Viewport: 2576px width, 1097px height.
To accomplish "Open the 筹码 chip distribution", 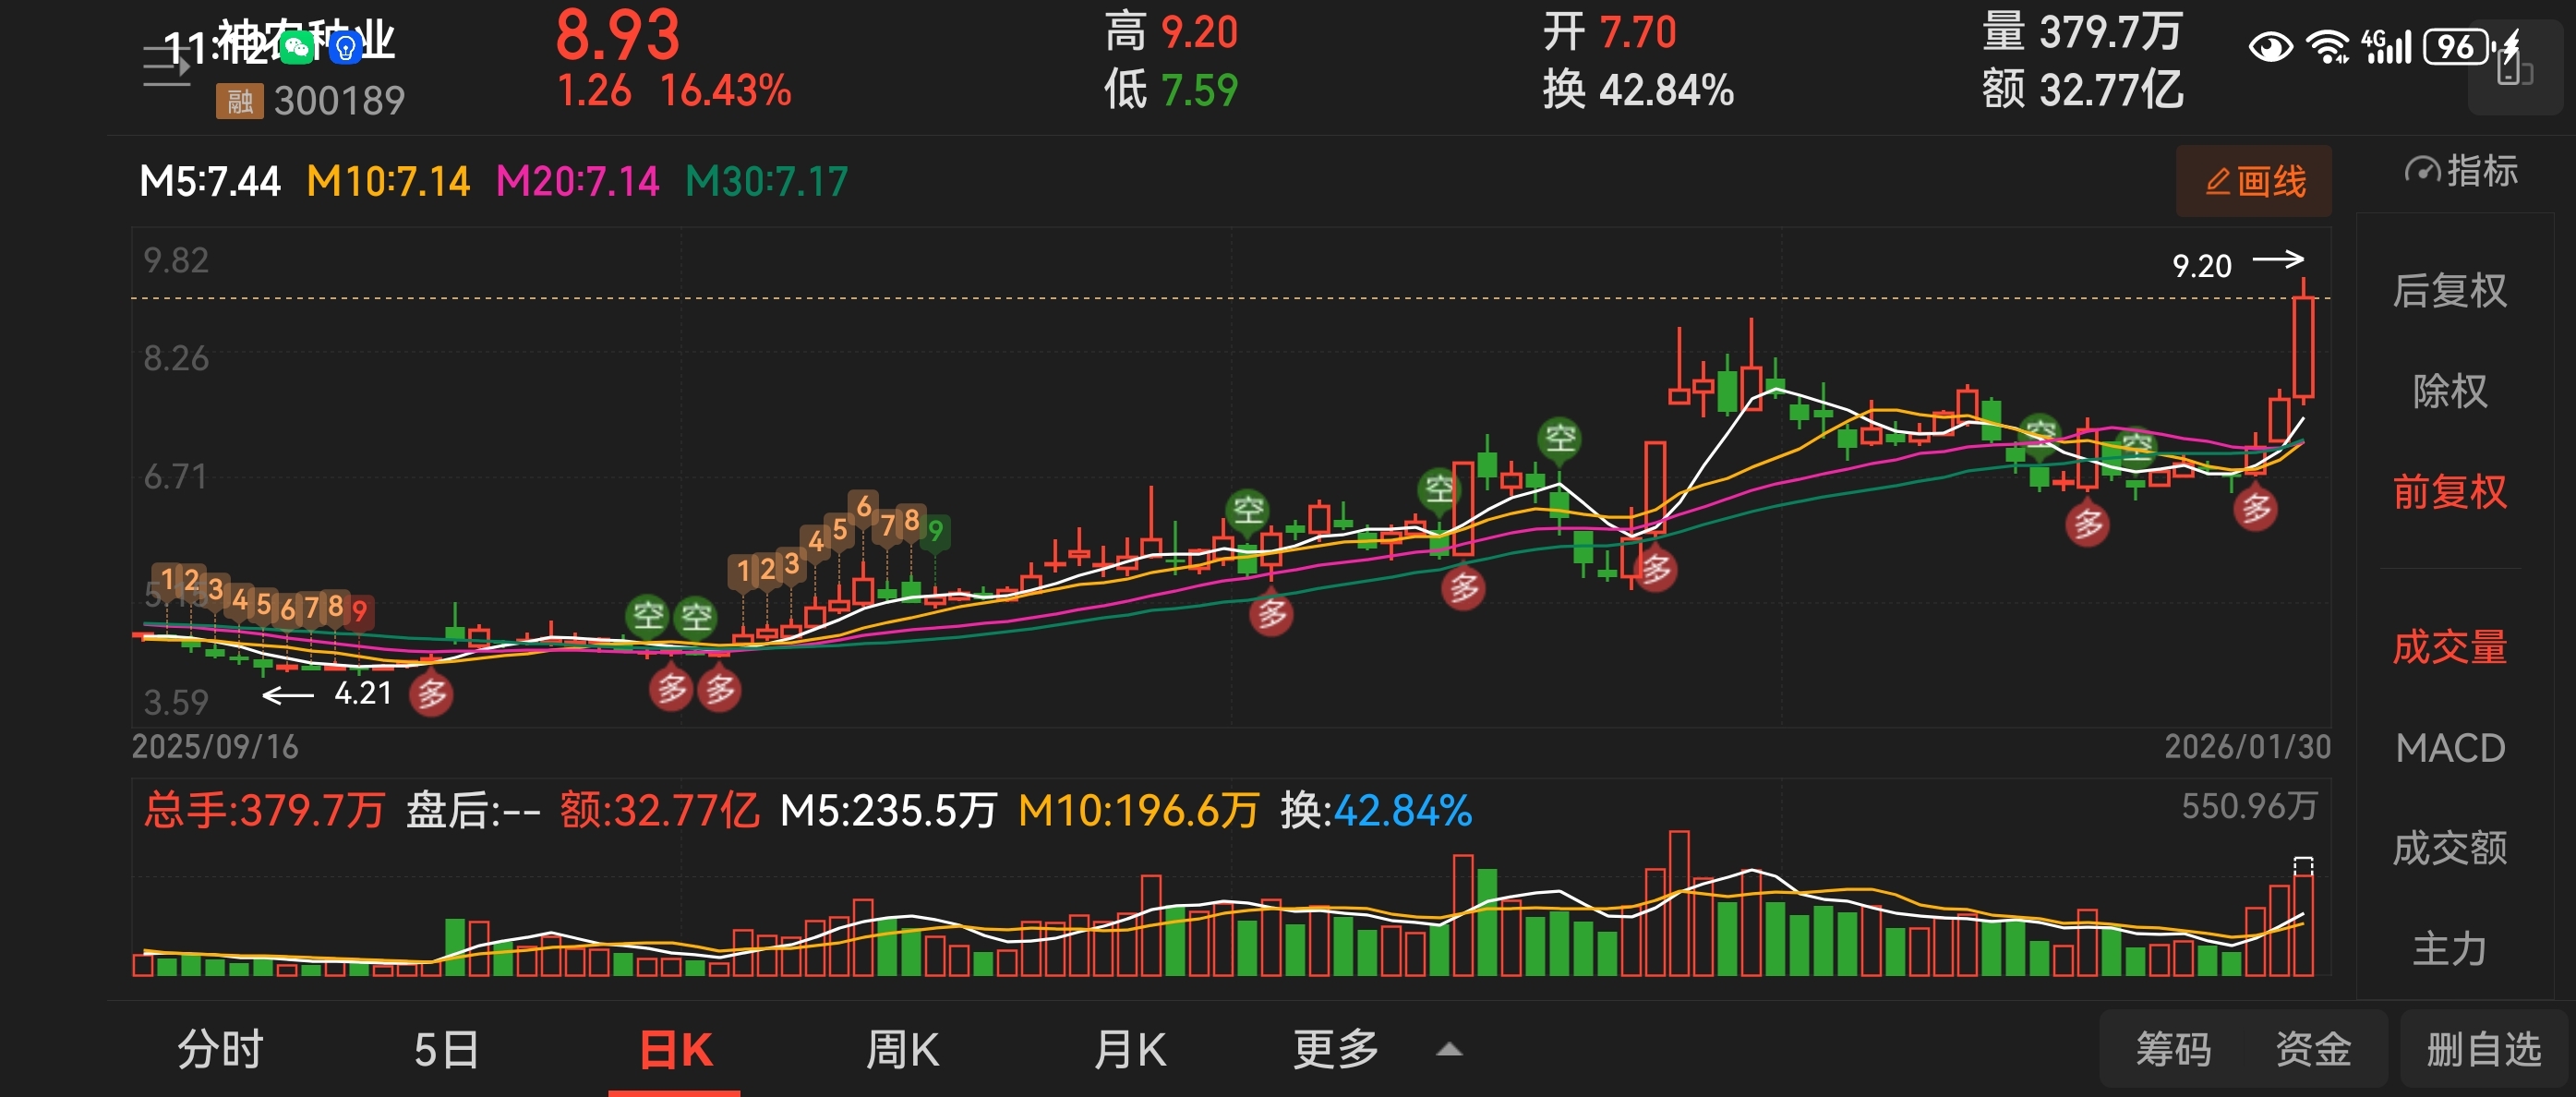I will [2173, 1050].
